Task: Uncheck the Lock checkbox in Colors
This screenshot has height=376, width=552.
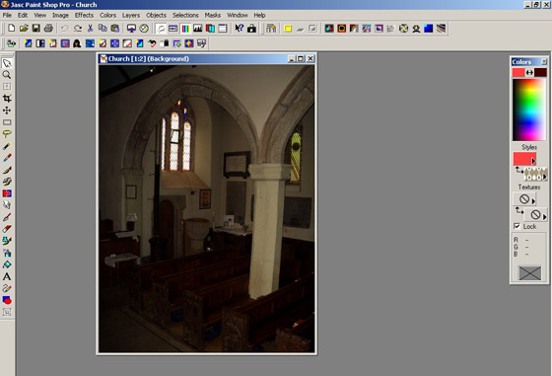Action: tap(517, 226)
